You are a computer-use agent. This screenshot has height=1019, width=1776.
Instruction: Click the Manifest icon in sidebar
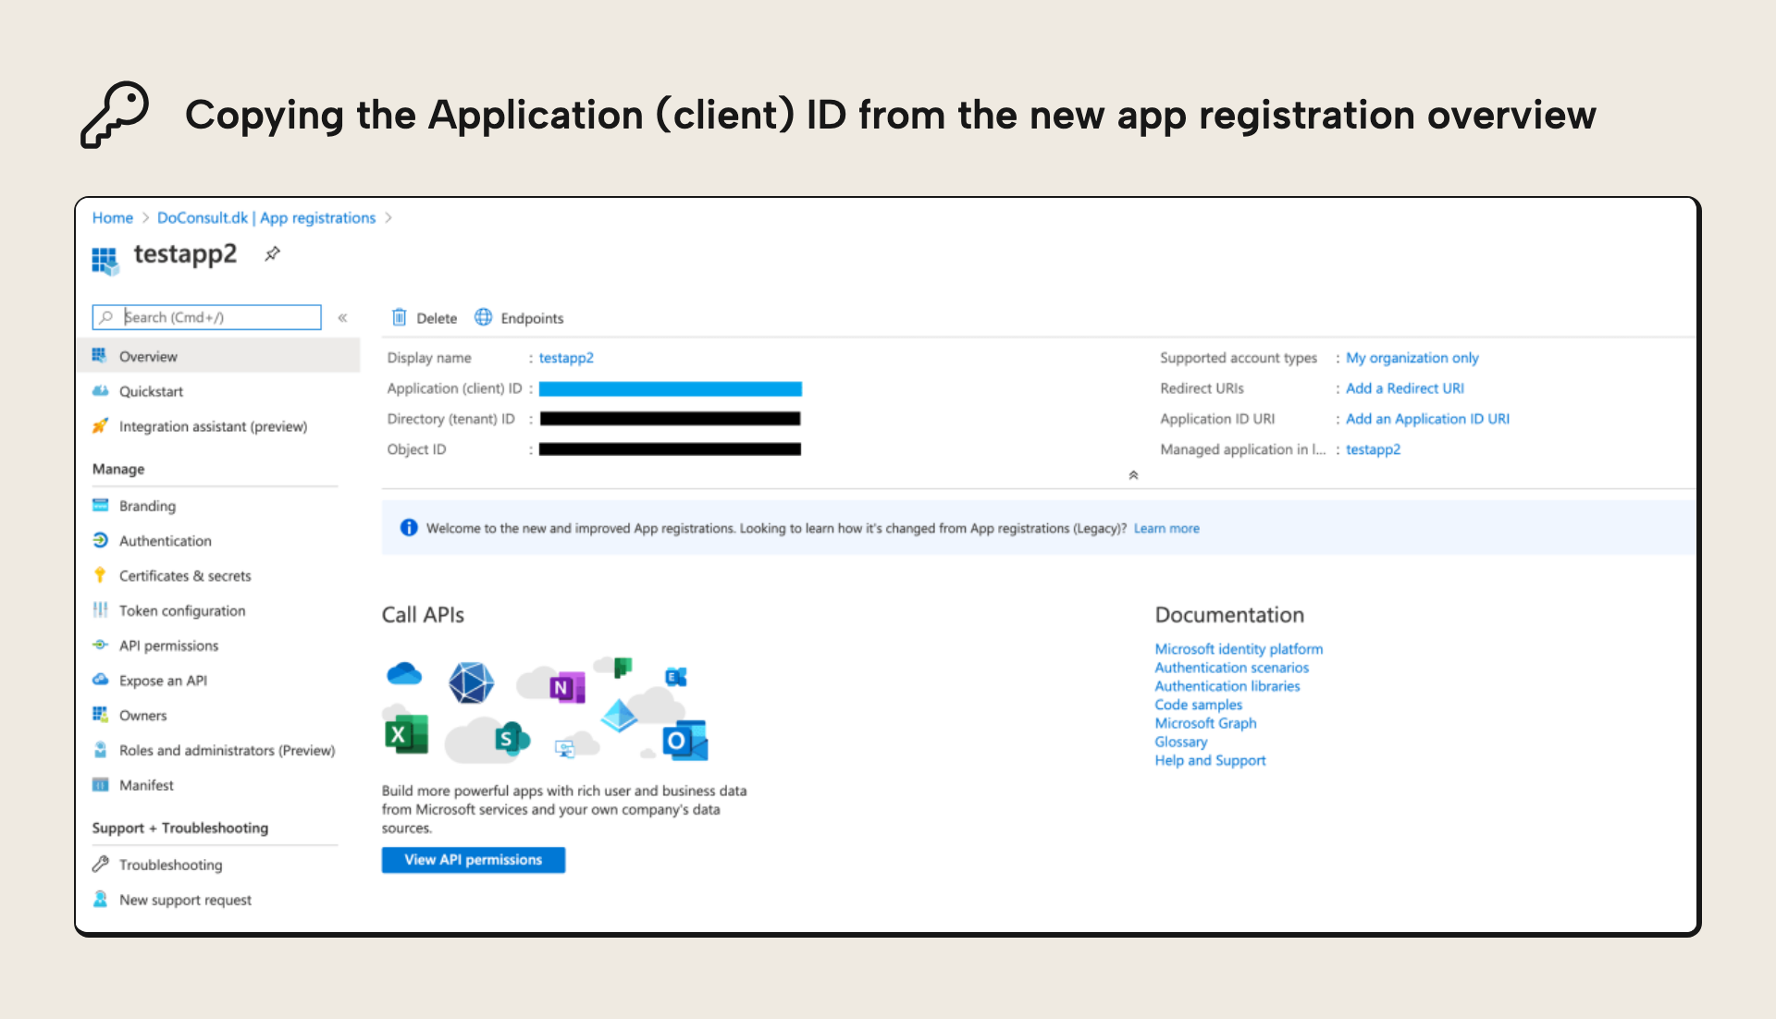[x=100, y=785]
